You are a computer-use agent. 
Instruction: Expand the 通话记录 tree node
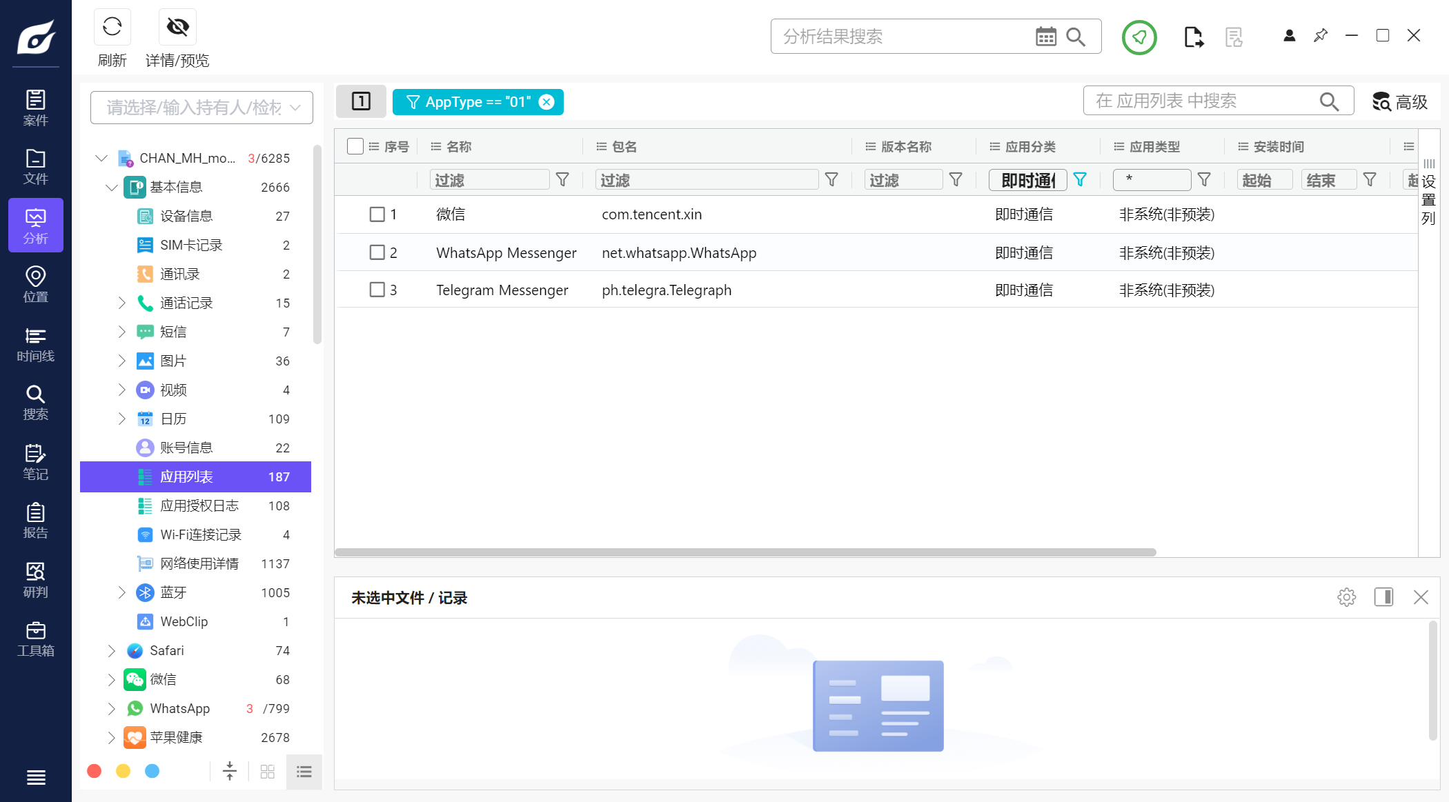point(122,303)
